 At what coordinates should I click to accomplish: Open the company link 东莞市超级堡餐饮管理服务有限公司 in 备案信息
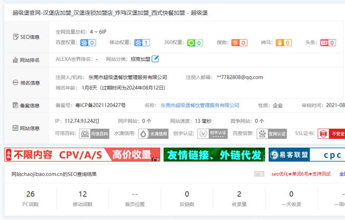[x=200, y=106]
